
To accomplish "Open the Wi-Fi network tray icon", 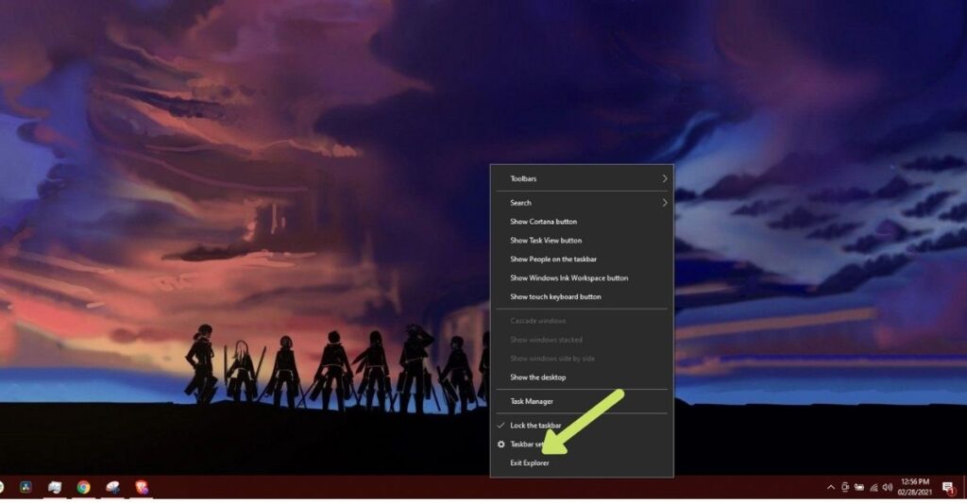I will point(874,487).
